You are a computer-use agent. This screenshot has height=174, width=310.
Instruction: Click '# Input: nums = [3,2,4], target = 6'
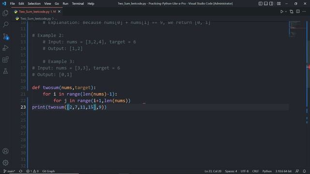click(x=89, y=42)
